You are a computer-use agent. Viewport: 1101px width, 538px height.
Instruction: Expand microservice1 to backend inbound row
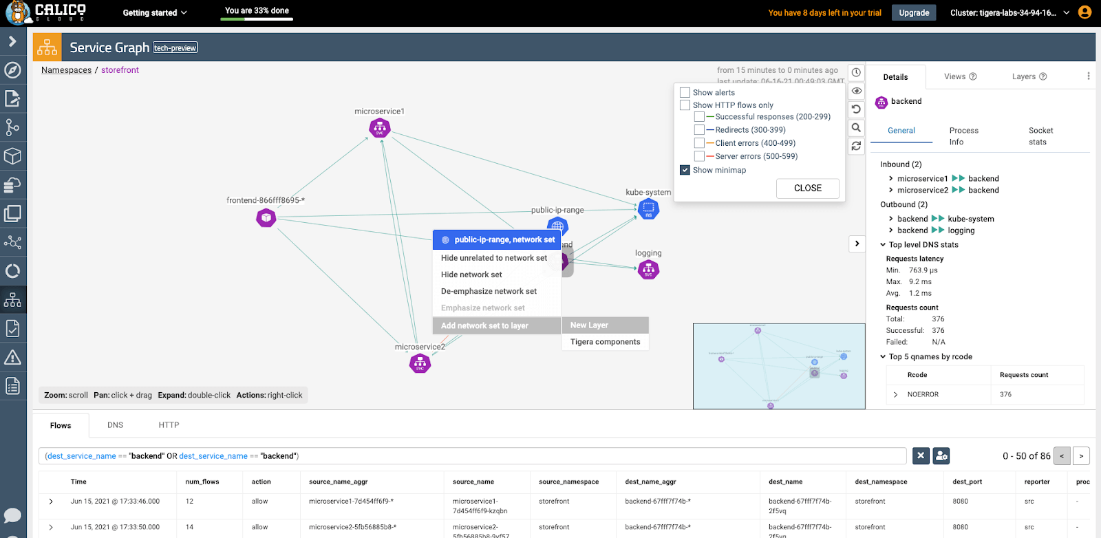(890, 178)
